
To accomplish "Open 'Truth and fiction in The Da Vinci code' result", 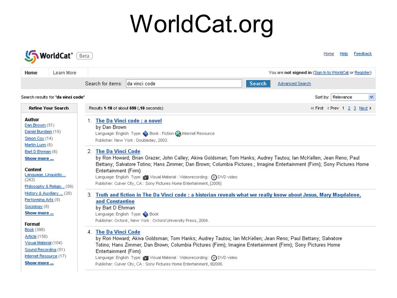I will click(228, 198).
